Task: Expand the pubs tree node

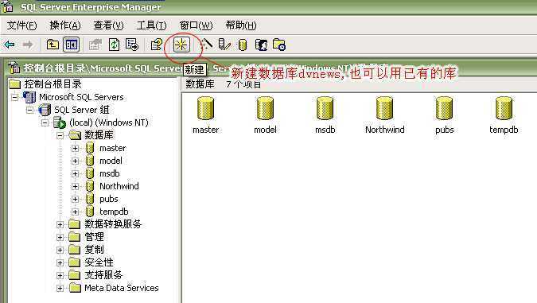Action: tap(75, 199)
